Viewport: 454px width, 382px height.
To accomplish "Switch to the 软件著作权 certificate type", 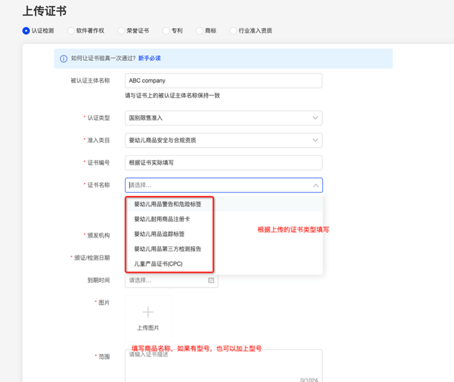I will click(71, 30).
